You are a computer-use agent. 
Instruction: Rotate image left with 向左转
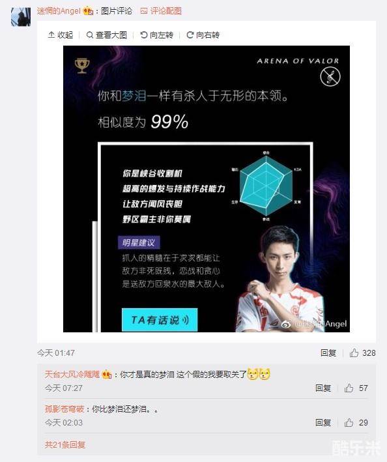(156, 35)
